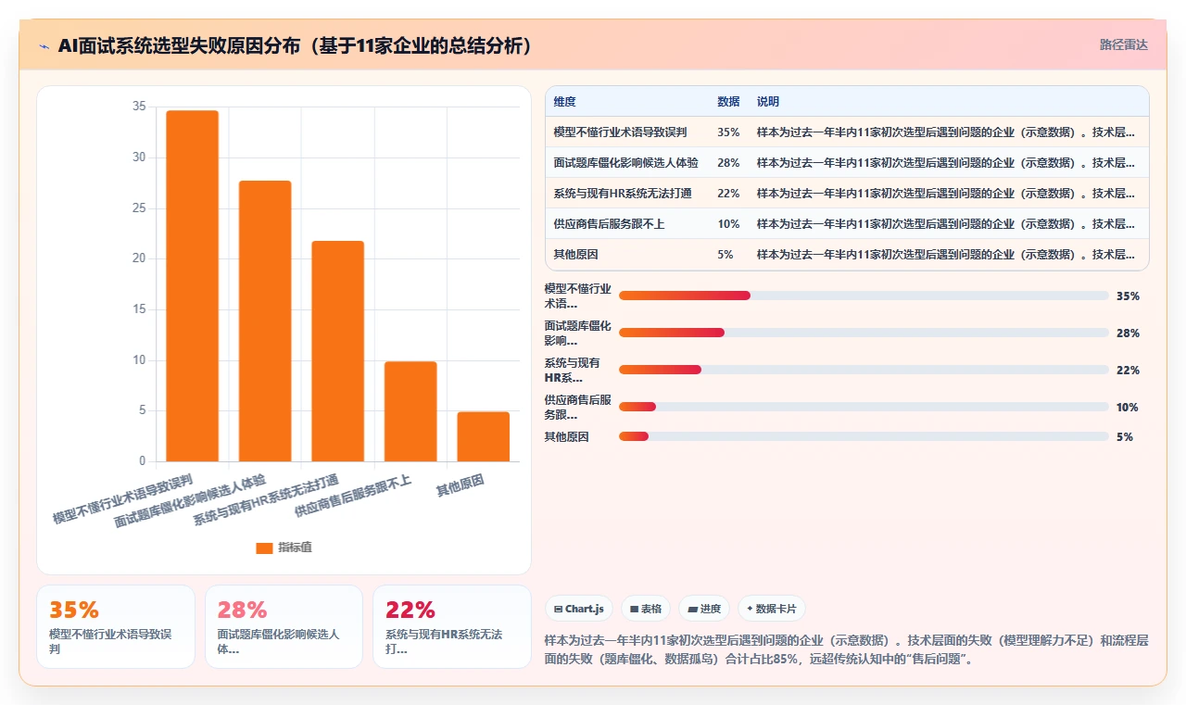
Task: Toggle the 指标值 legend item
Action: pyautogui.click(x=284, y=548)
